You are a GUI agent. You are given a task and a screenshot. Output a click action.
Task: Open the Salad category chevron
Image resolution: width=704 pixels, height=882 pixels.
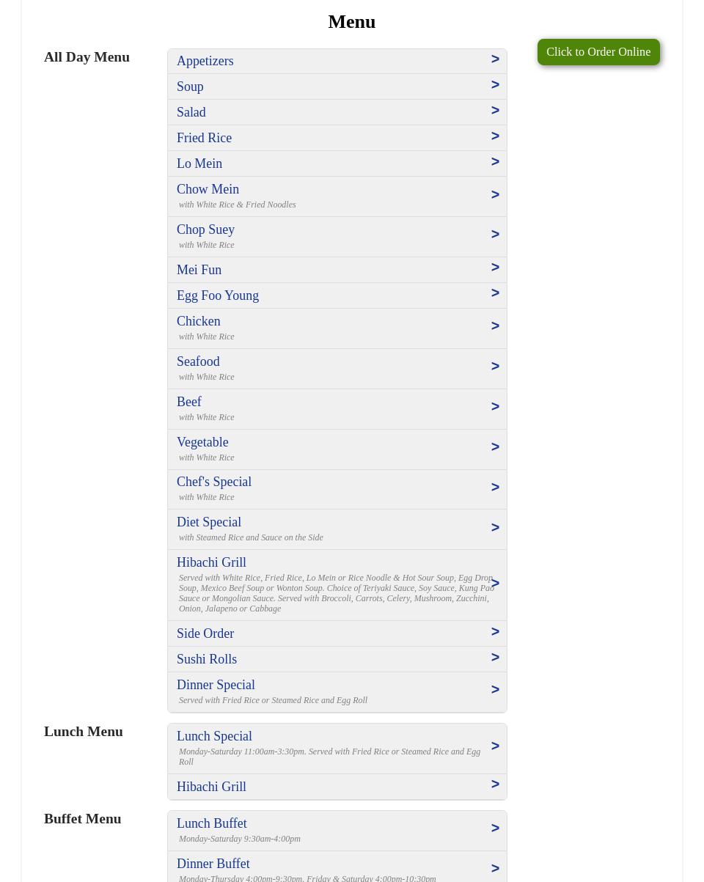[495, 111]
